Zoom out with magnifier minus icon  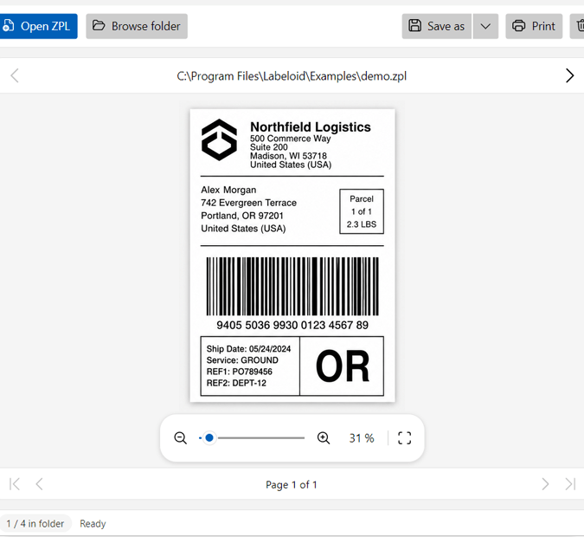(180, 437)
